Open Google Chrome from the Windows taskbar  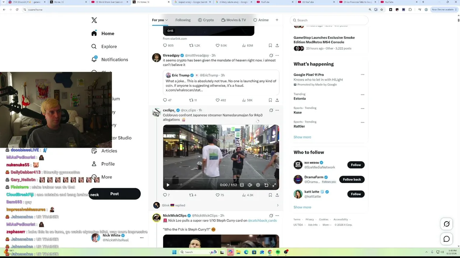[x=270, y=252]
